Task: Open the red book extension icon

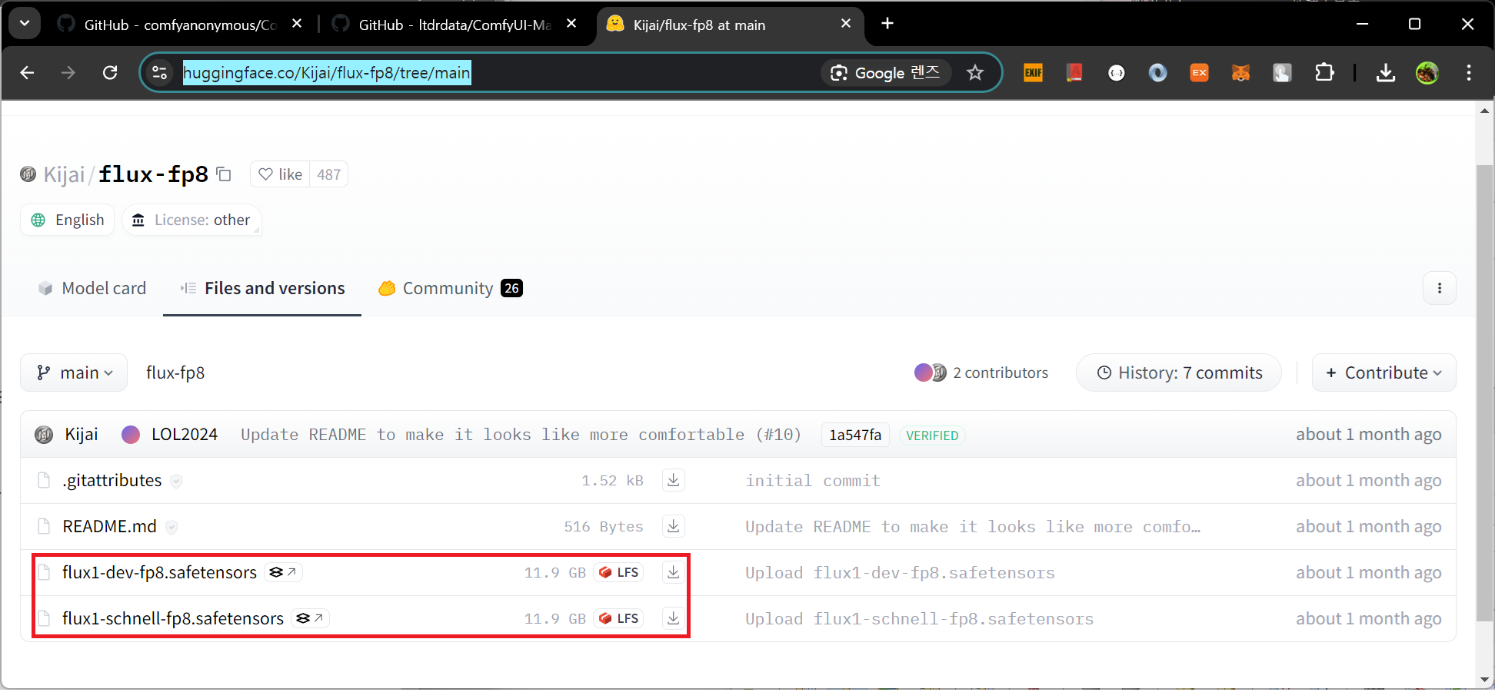Action: 1074,72
